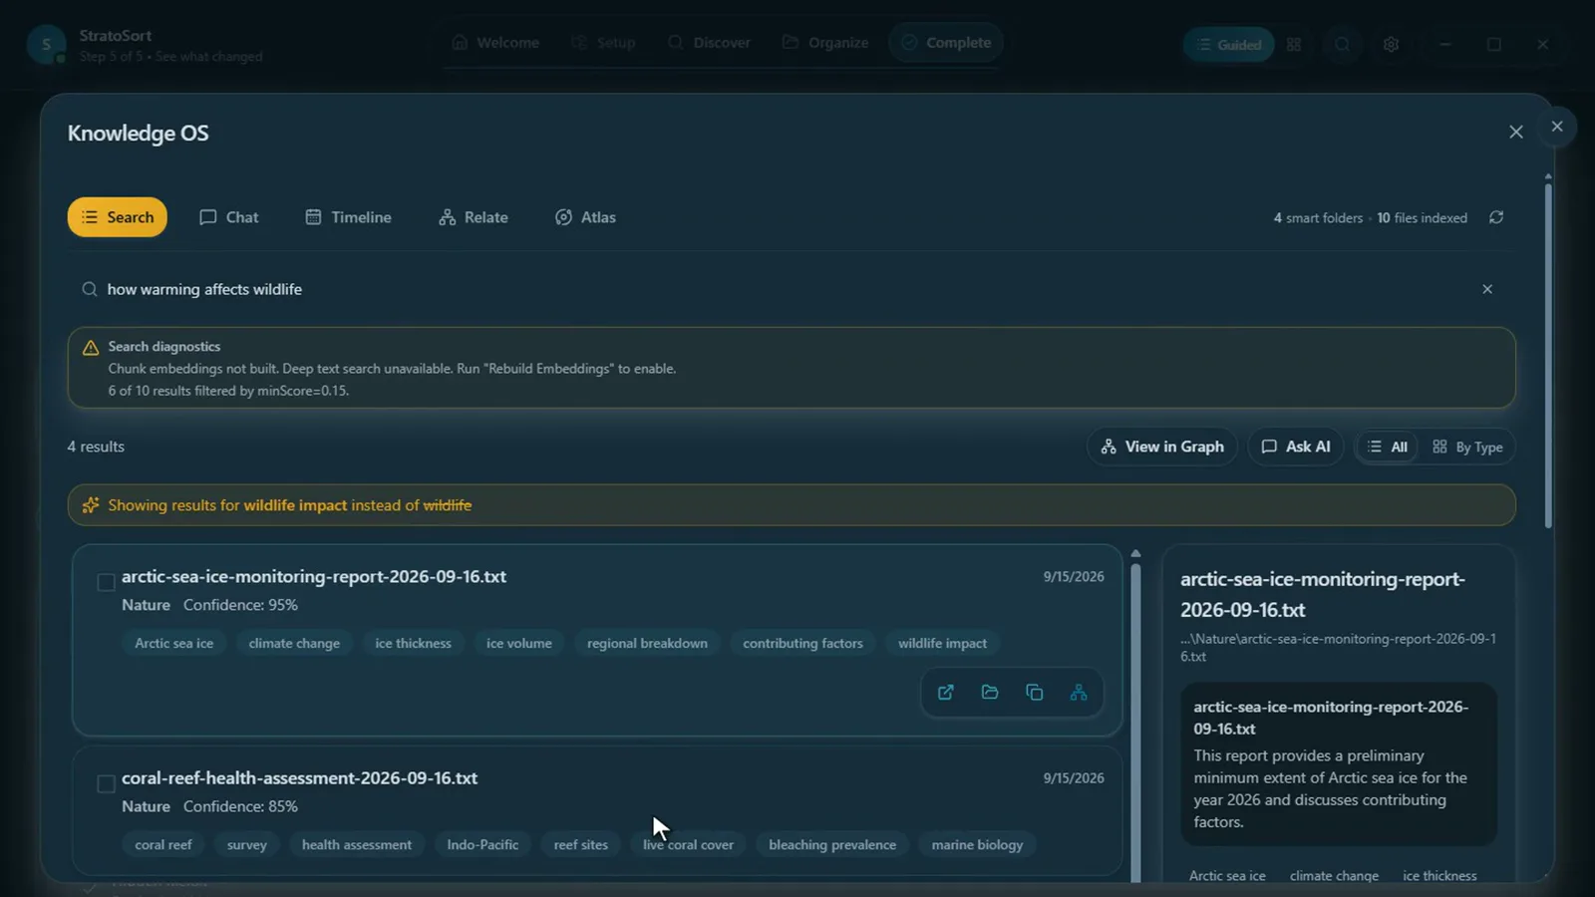Viewport: 1595px width, 897px height.
Task: Open settings gear in top bar
Action: (x=1391, y=44)
